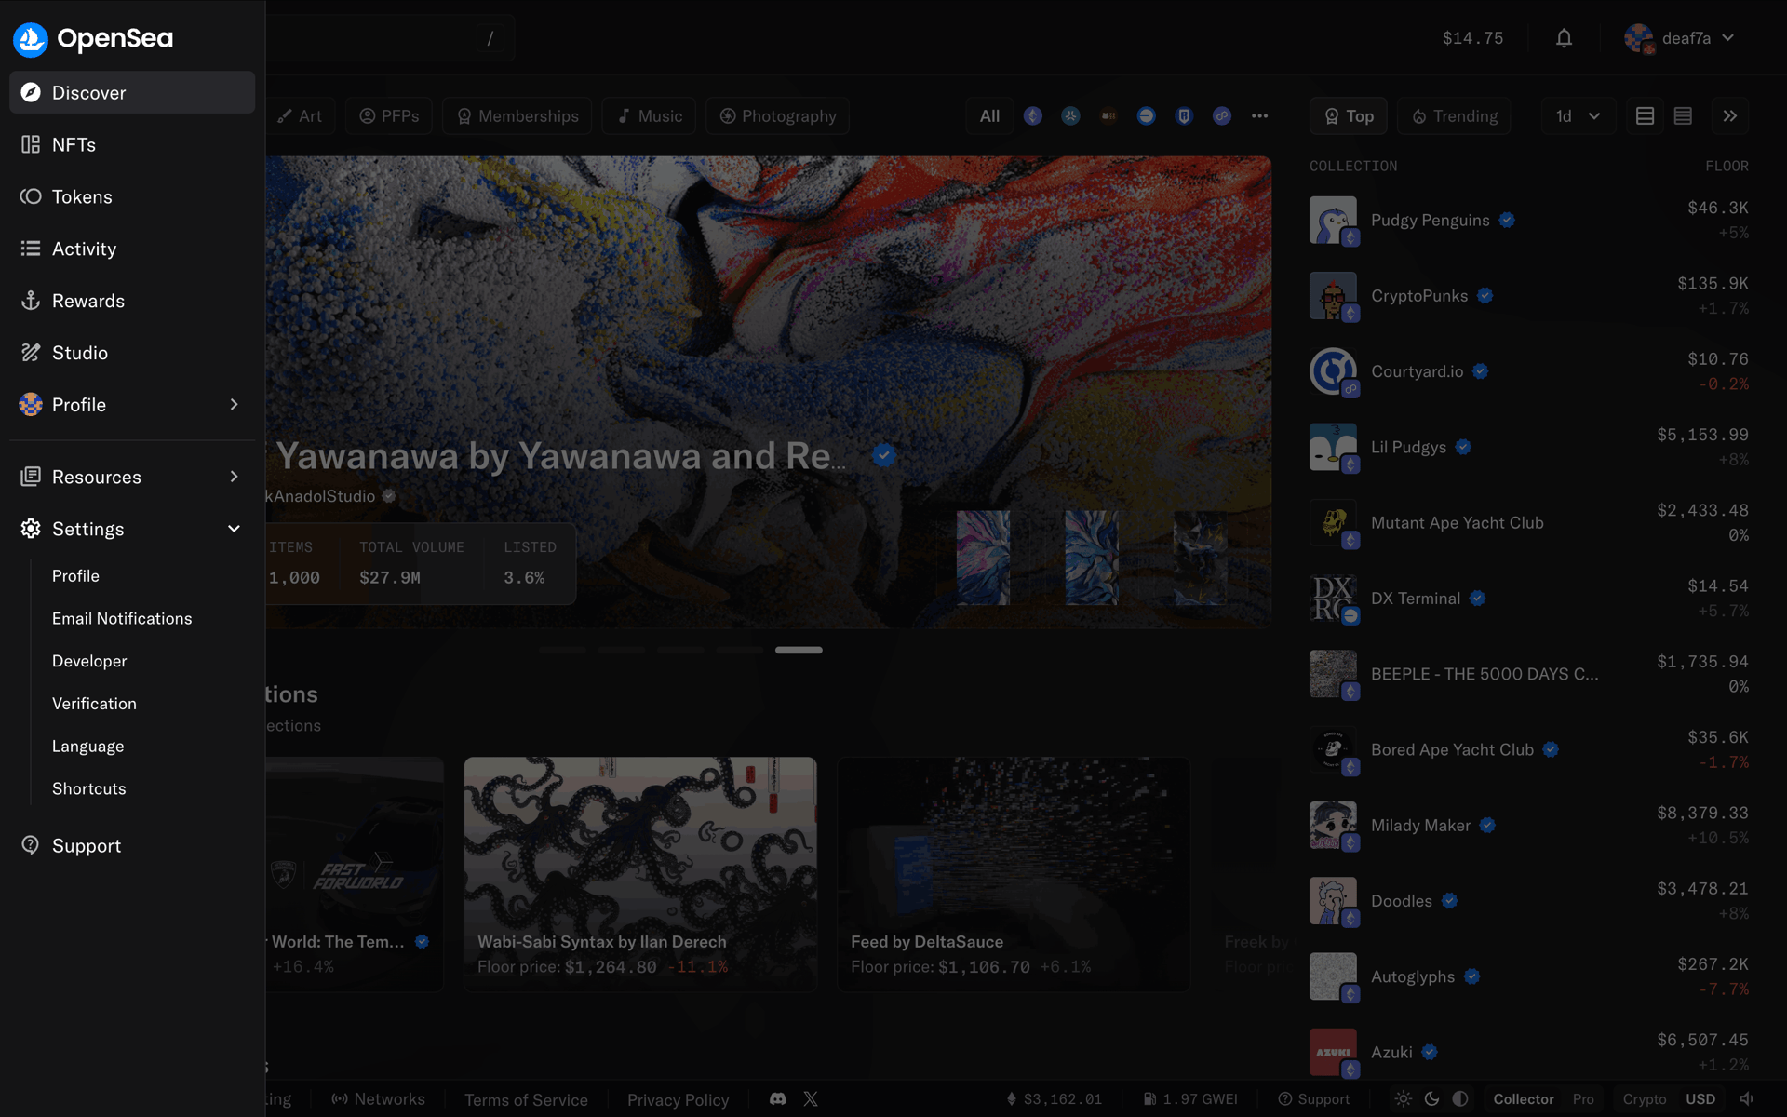Open Bored Ape Yacht Club collection
Image resolution: width=1787 pixels, height=1117 pixels.
tap(1529, 750)
